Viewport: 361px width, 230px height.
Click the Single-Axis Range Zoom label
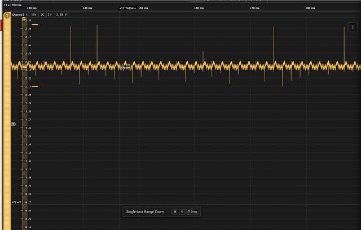point(145,211)
